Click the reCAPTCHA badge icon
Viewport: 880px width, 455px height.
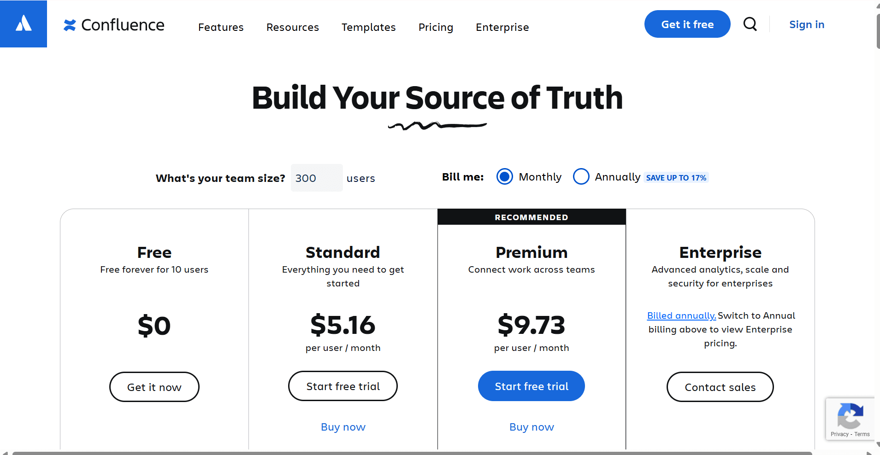click(850, 417)
